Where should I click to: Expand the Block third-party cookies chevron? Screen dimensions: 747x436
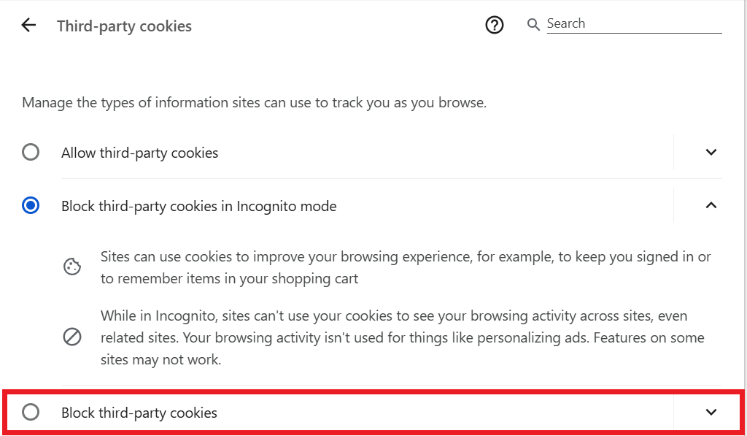point(711,412)
